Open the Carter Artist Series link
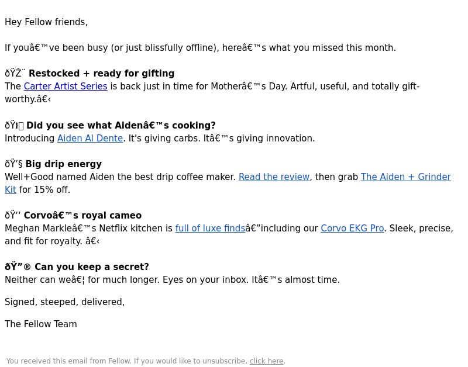Viewport: 468px width, 367px height. coord(66,86)
